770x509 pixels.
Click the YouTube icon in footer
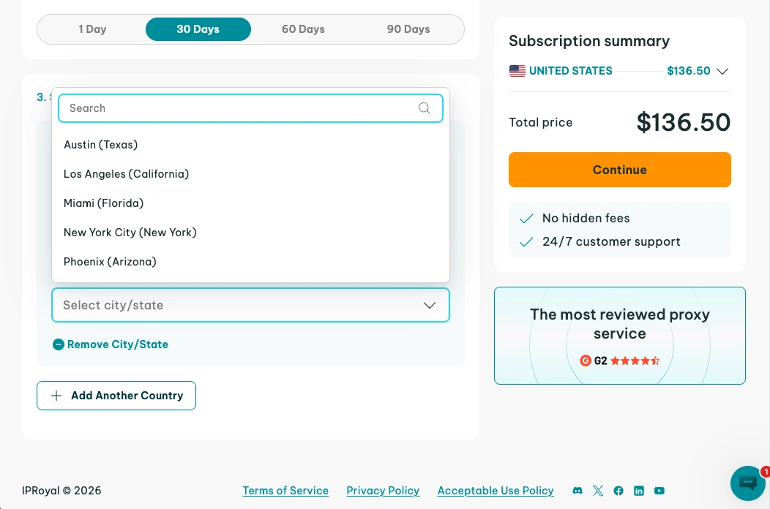pyautogui.click(x=659, y=491)
